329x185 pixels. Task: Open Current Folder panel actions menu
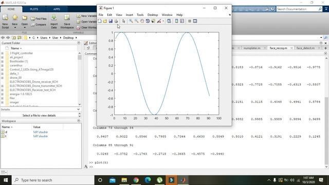pos(79,43)
